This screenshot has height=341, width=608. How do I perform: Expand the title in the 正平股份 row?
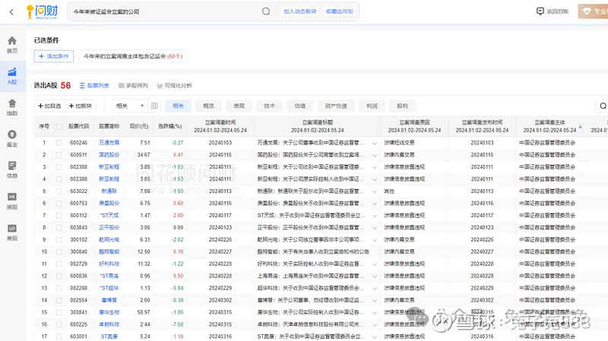(375, 228)
